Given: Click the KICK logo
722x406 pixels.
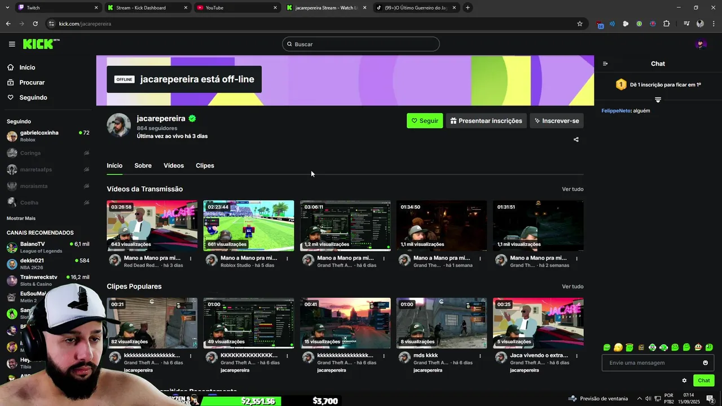Looking at the screenshot, I should [41, 44].
